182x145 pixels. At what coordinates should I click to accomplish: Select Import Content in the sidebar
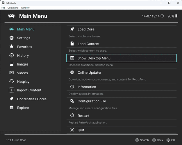(29, 90)
